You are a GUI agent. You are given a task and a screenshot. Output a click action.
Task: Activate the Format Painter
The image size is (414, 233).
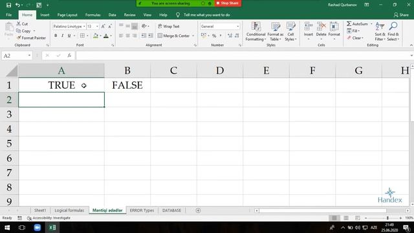[31, 38]
